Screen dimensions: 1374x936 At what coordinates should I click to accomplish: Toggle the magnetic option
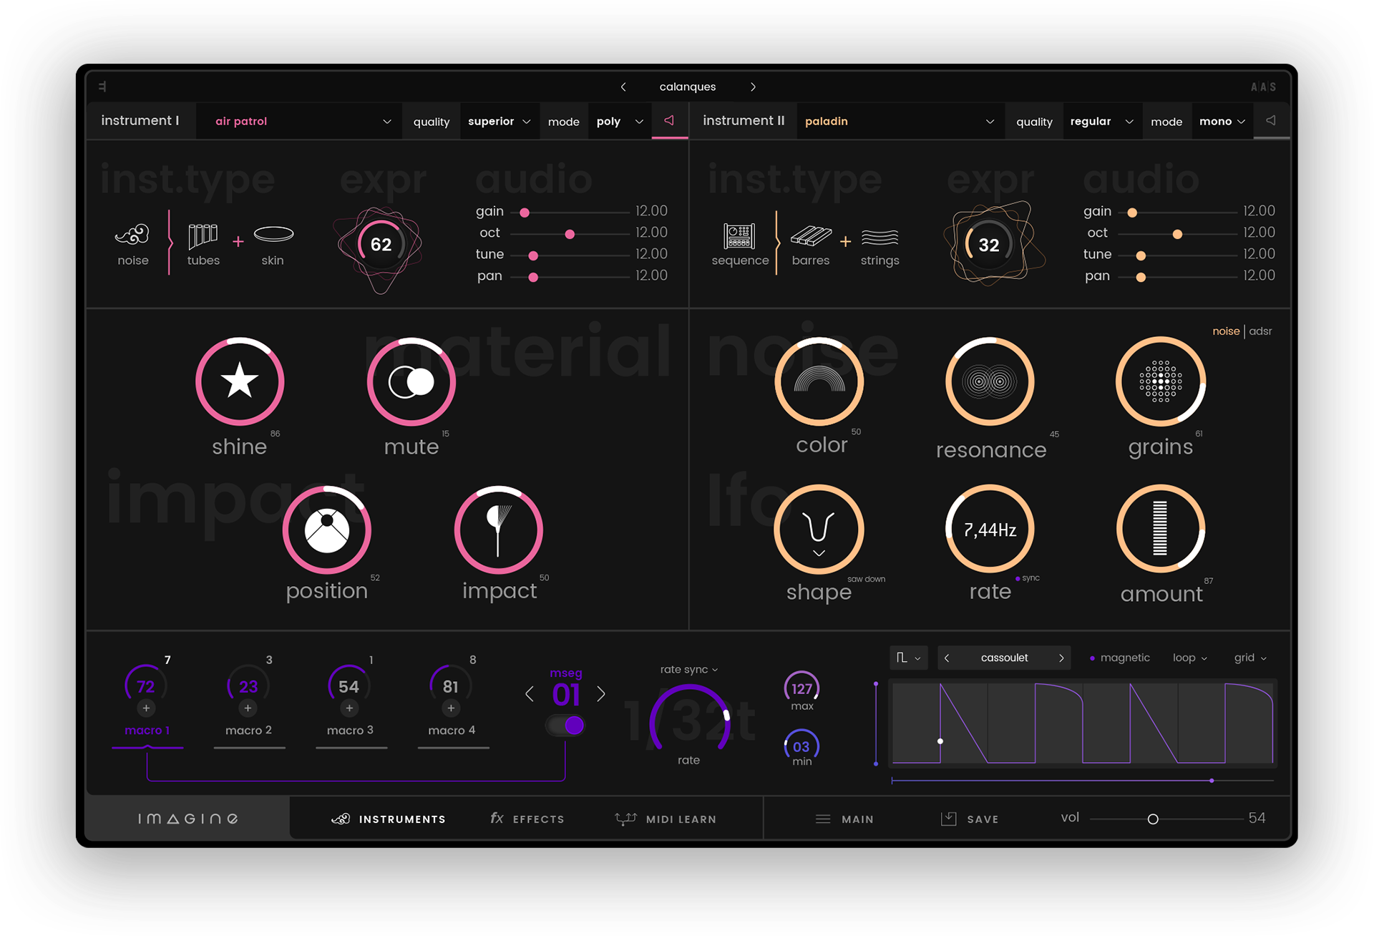(x=1119, y=658)
